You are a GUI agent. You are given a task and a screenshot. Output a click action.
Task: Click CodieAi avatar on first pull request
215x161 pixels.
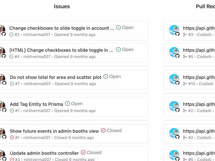[174, 30]
